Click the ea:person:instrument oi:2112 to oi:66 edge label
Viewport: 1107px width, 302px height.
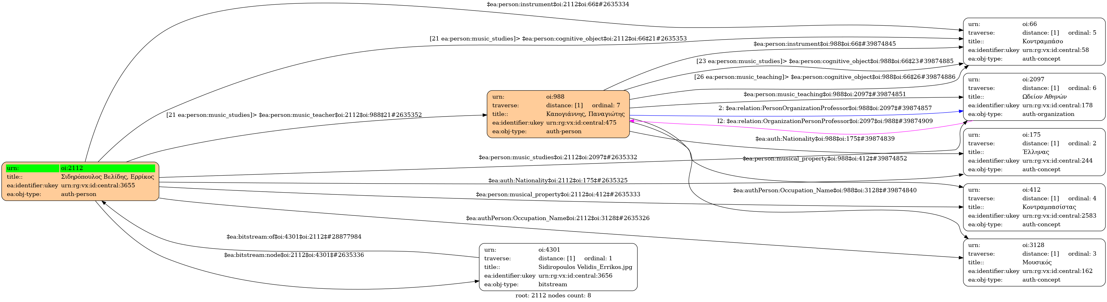(557, 4)
